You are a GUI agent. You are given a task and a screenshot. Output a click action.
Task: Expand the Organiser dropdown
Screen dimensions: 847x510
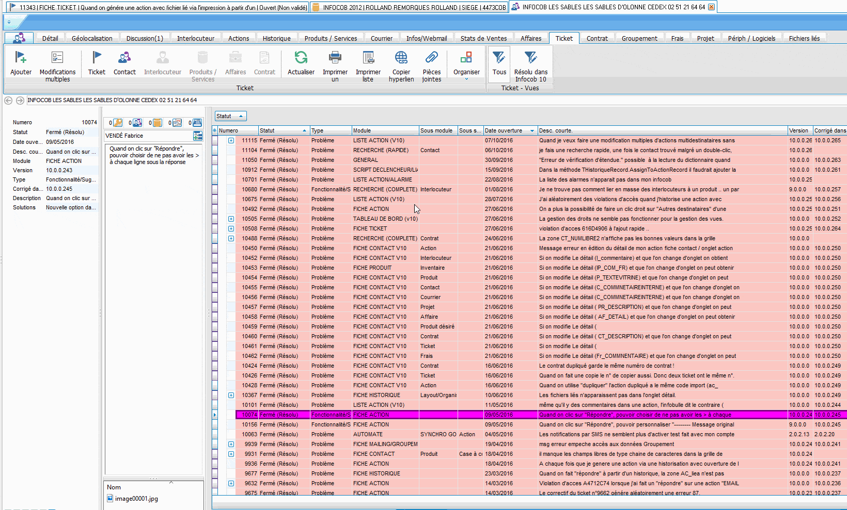[x=466, y=79]
